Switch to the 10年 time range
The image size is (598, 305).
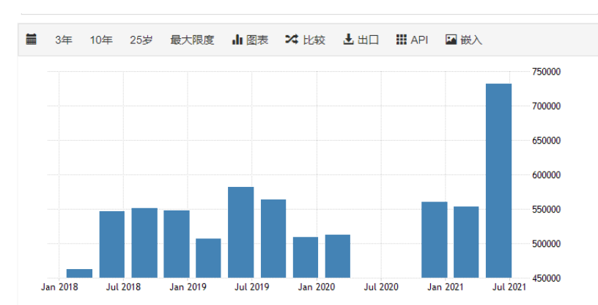click(x=101, y=40)
